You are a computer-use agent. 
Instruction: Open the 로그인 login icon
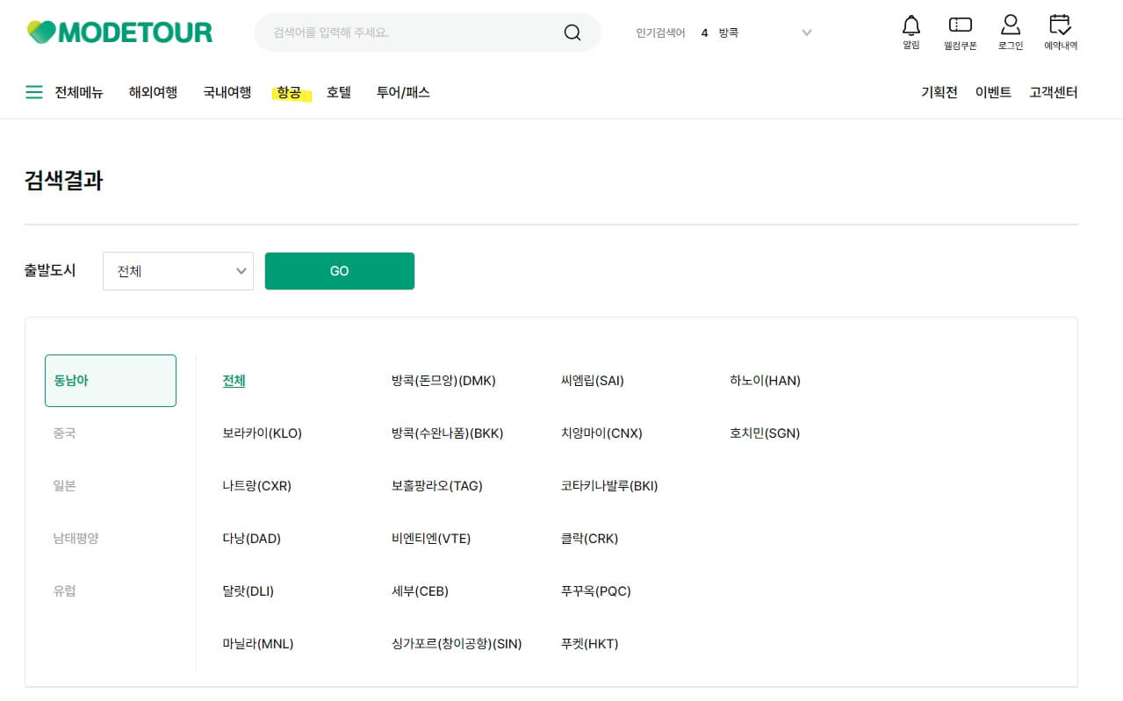coord(1010,26)
